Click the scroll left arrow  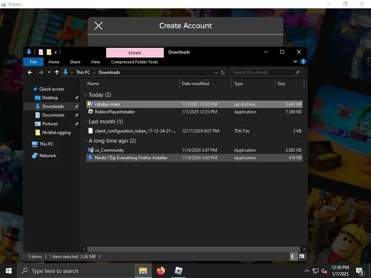tap(84, 249)
